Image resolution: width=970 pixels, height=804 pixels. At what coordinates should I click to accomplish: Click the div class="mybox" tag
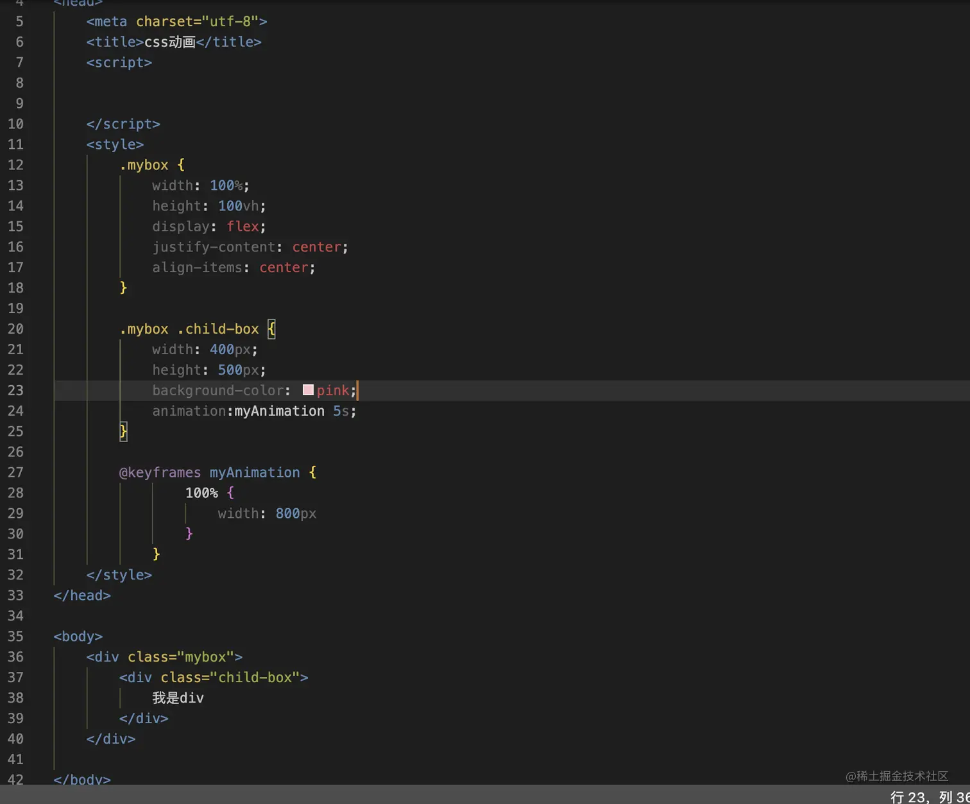pos(164,657)
